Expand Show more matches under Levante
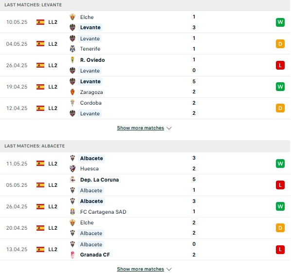This screenshot has height=275, width=291. coord(141,128)
